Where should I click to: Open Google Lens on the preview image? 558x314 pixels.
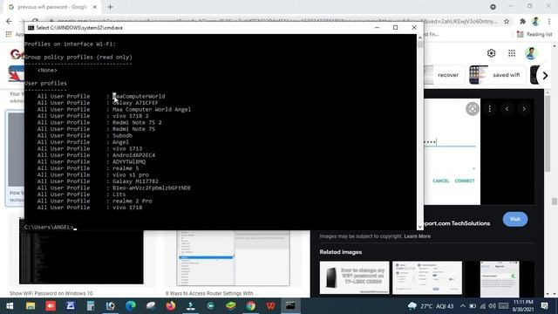473,108
